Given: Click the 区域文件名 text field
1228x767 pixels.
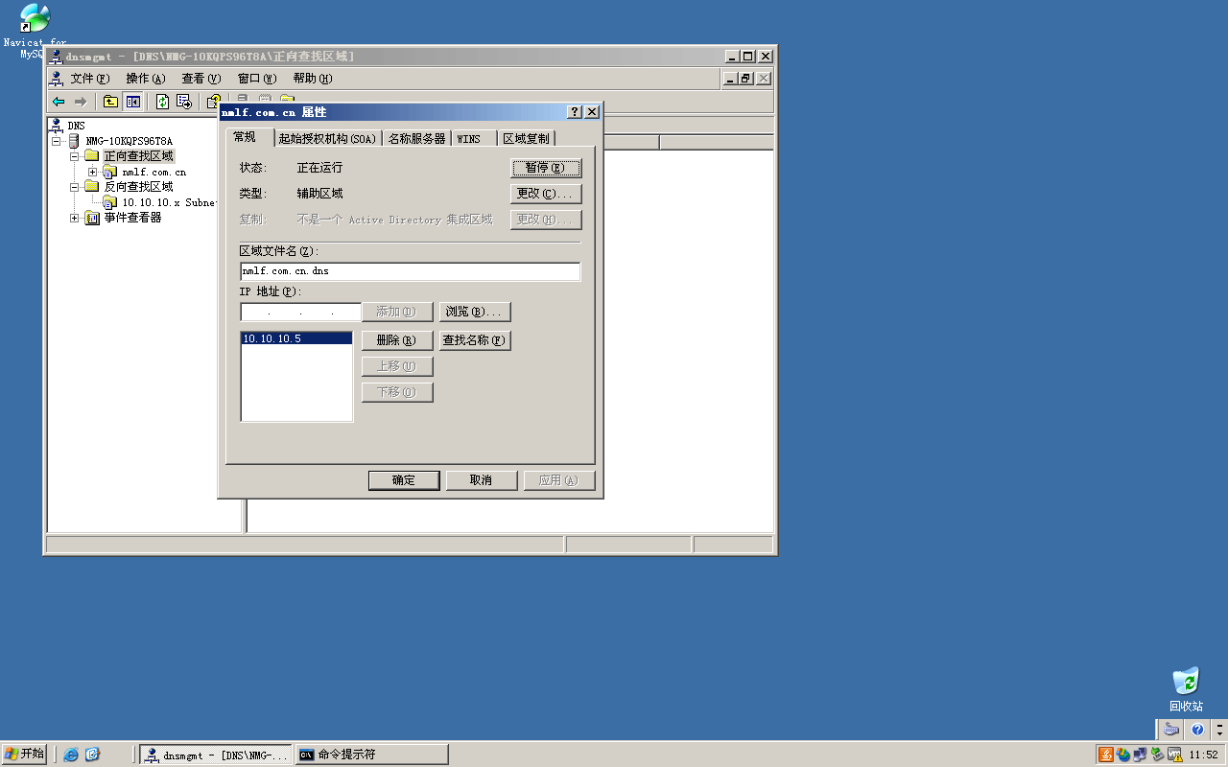Looking at the screenshot, I should pos(410,271).
